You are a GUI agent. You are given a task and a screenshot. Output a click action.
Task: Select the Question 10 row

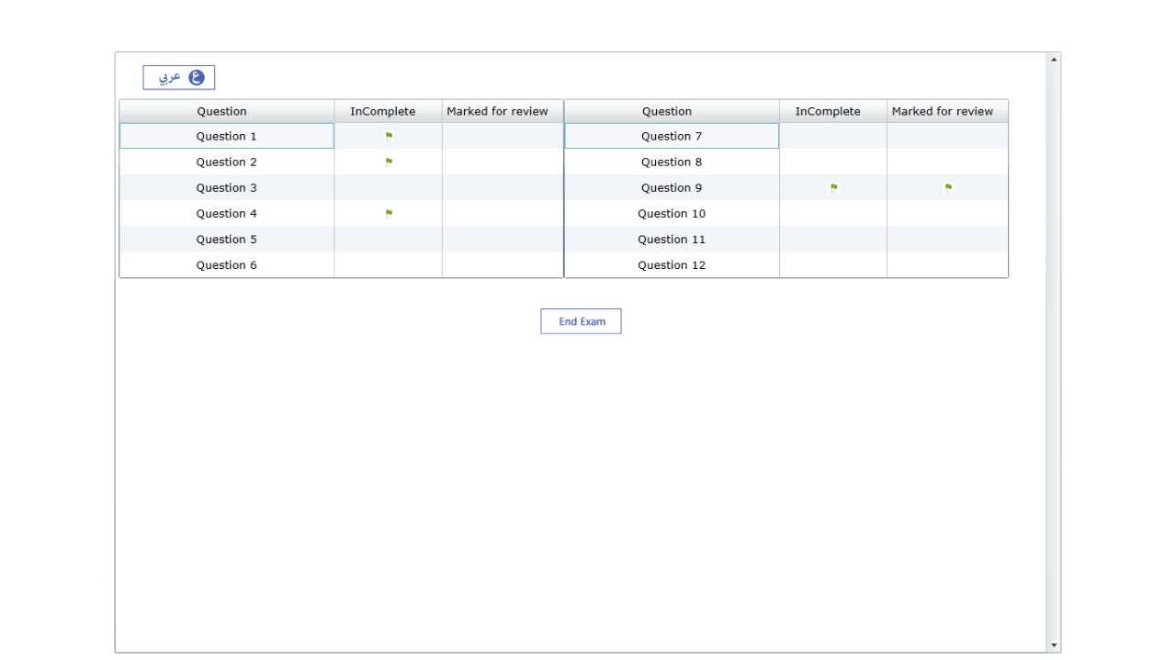point(671,212)
